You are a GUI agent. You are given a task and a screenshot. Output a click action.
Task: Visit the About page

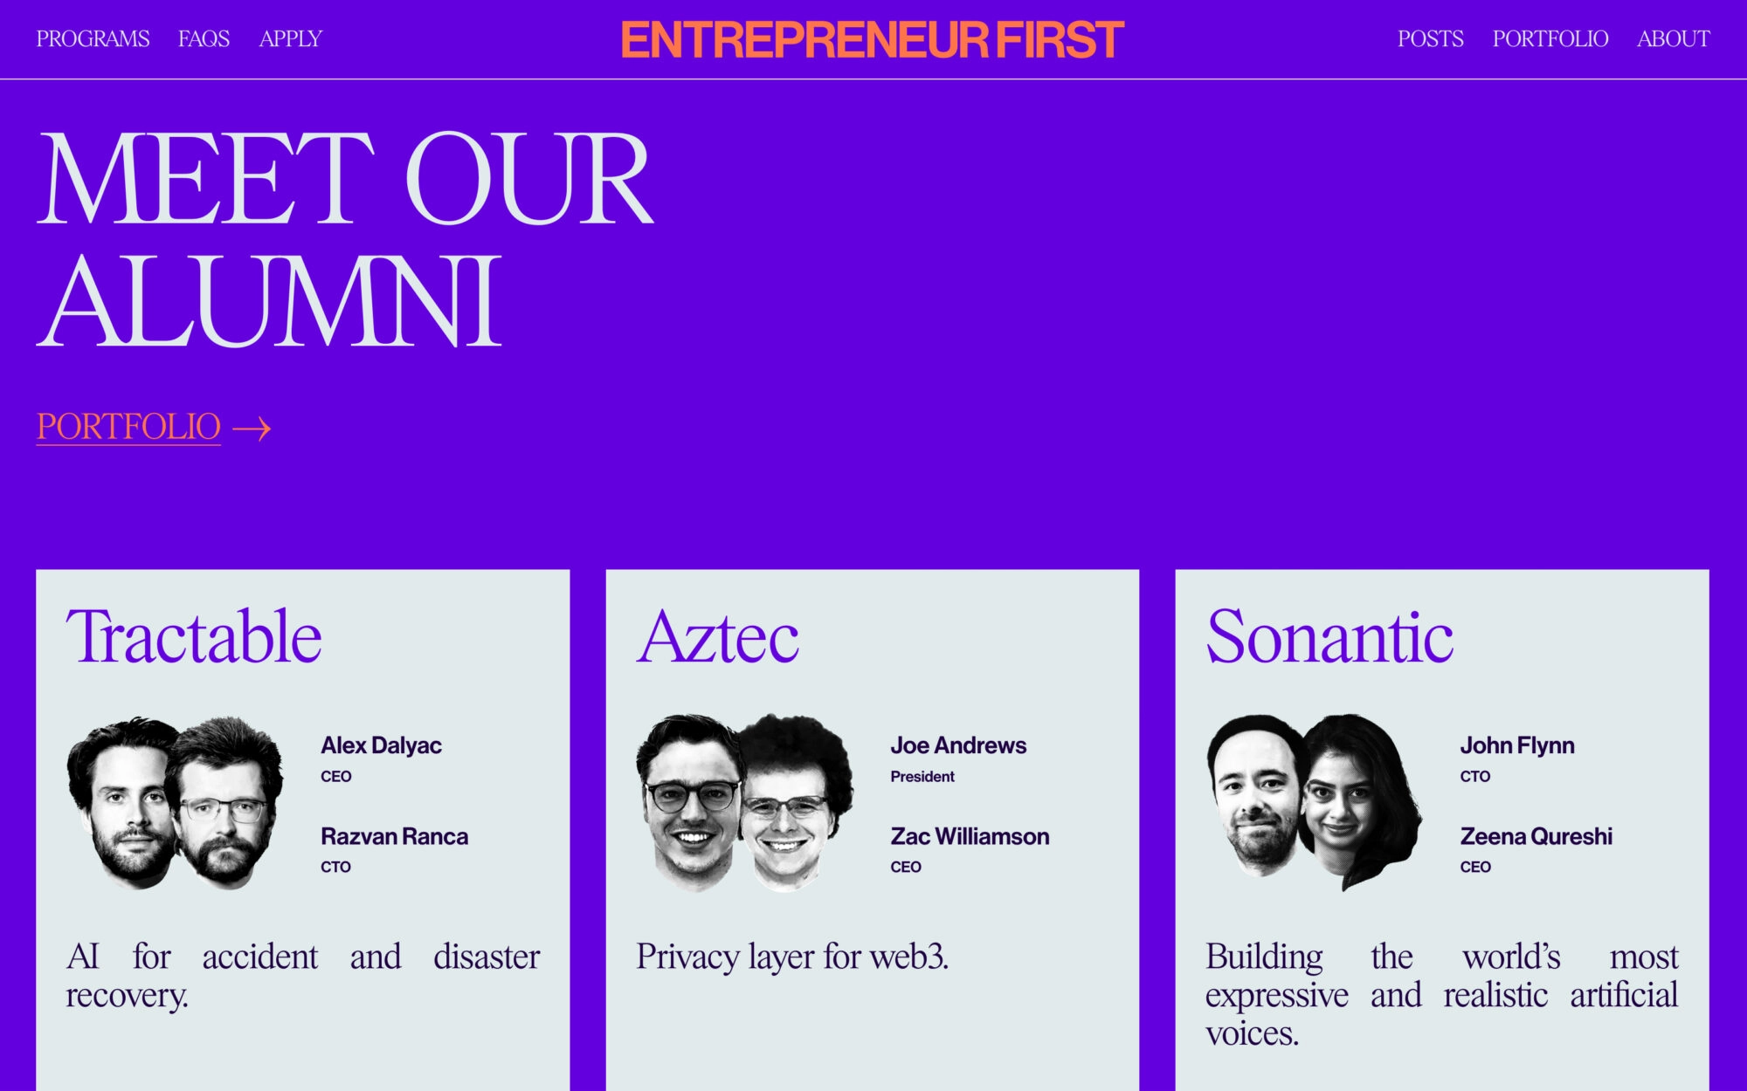1673,39
